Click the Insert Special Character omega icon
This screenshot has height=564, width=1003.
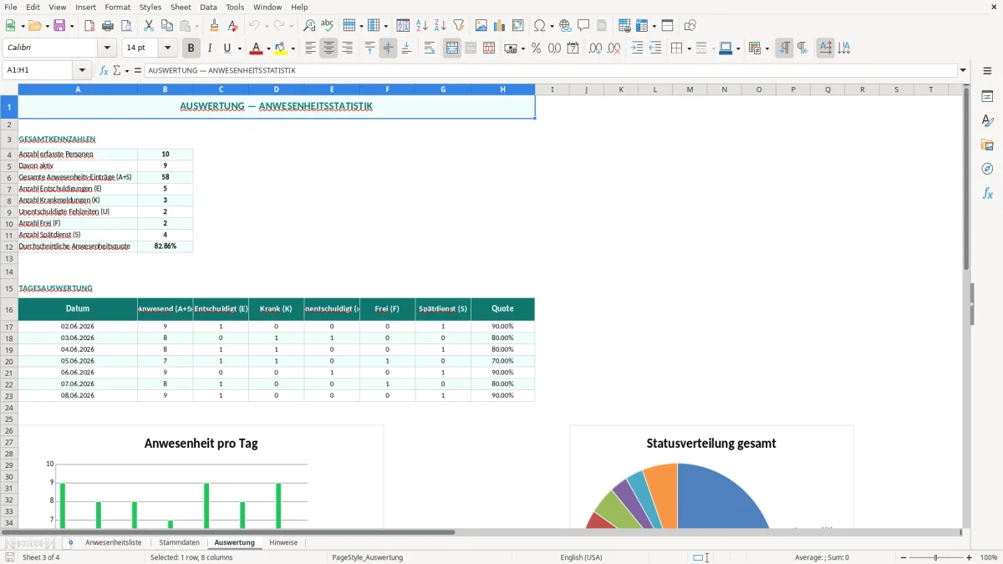[540, 26]
